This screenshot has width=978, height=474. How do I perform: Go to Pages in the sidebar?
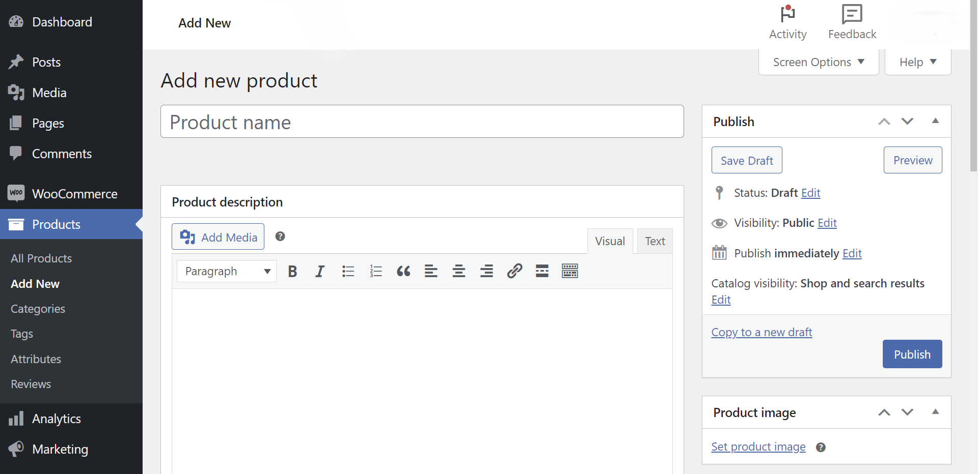click(71, 123)
